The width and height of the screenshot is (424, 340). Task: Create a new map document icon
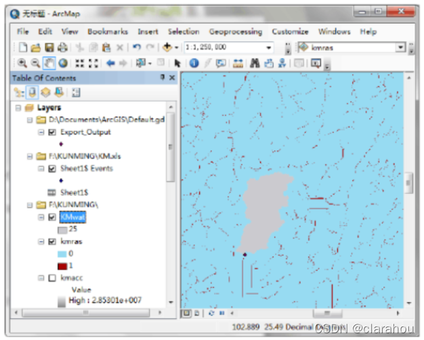tap(23, 47)
